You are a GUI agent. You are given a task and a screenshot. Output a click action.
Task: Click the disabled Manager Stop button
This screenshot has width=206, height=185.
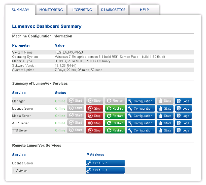point(94,101)
